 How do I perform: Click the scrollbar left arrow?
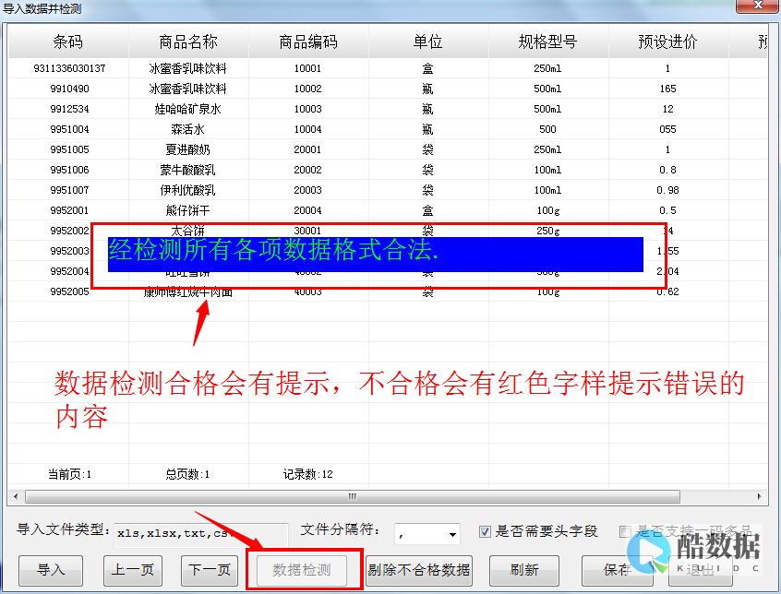[16, 496]
